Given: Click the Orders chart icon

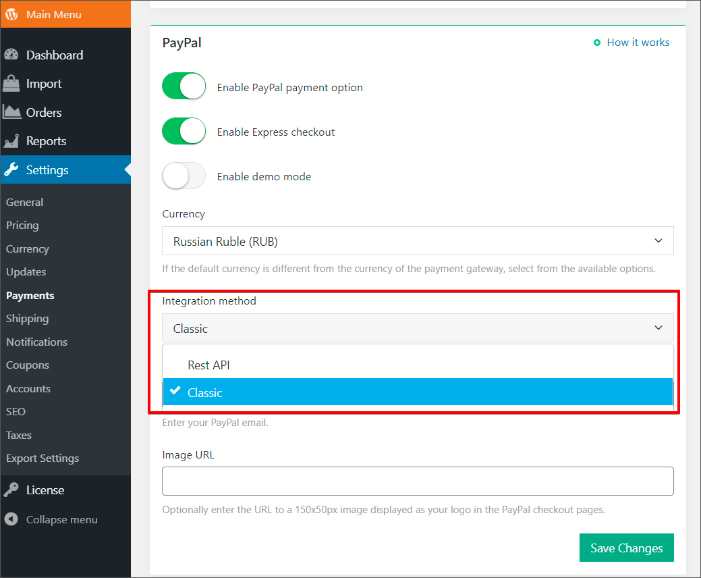Looking at the screenshot, I should [x=11, y=112].
